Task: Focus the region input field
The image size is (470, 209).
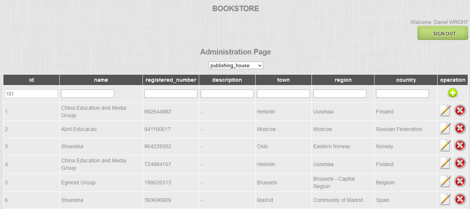Action: pyautogui.click(x=340, y=94)
